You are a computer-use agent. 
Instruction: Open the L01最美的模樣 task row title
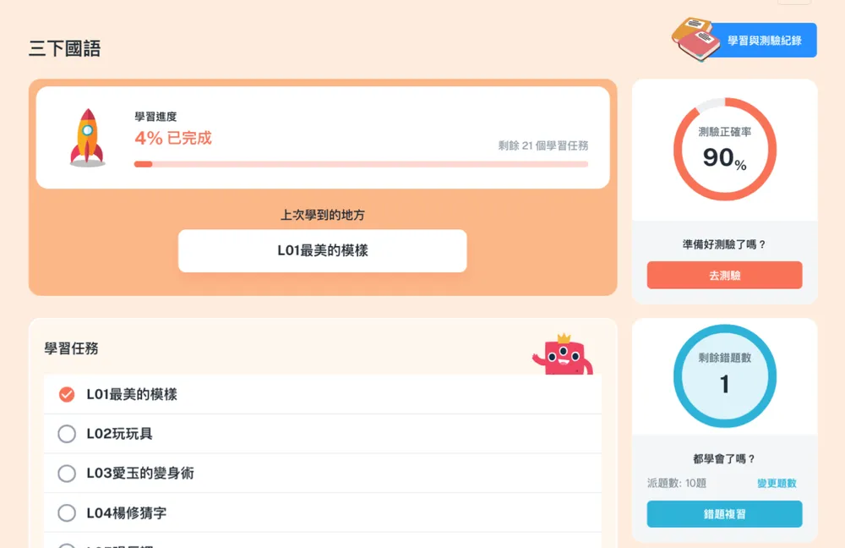132,394
